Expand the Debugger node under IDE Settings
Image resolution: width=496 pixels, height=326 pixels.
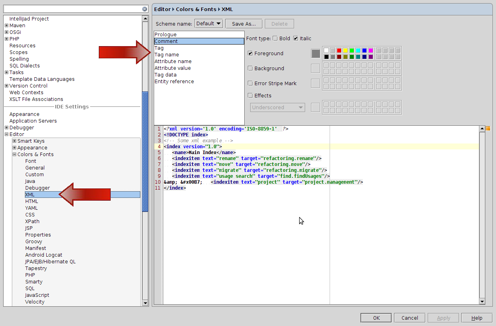[6, 128]
